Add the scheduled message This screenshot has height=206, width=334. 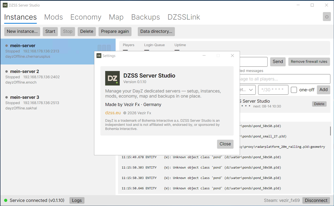click(x=323, y=90)
